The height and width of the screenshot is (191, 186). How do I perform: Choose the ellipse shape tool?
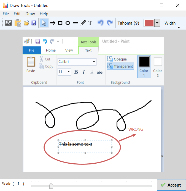tap(68, 23)
